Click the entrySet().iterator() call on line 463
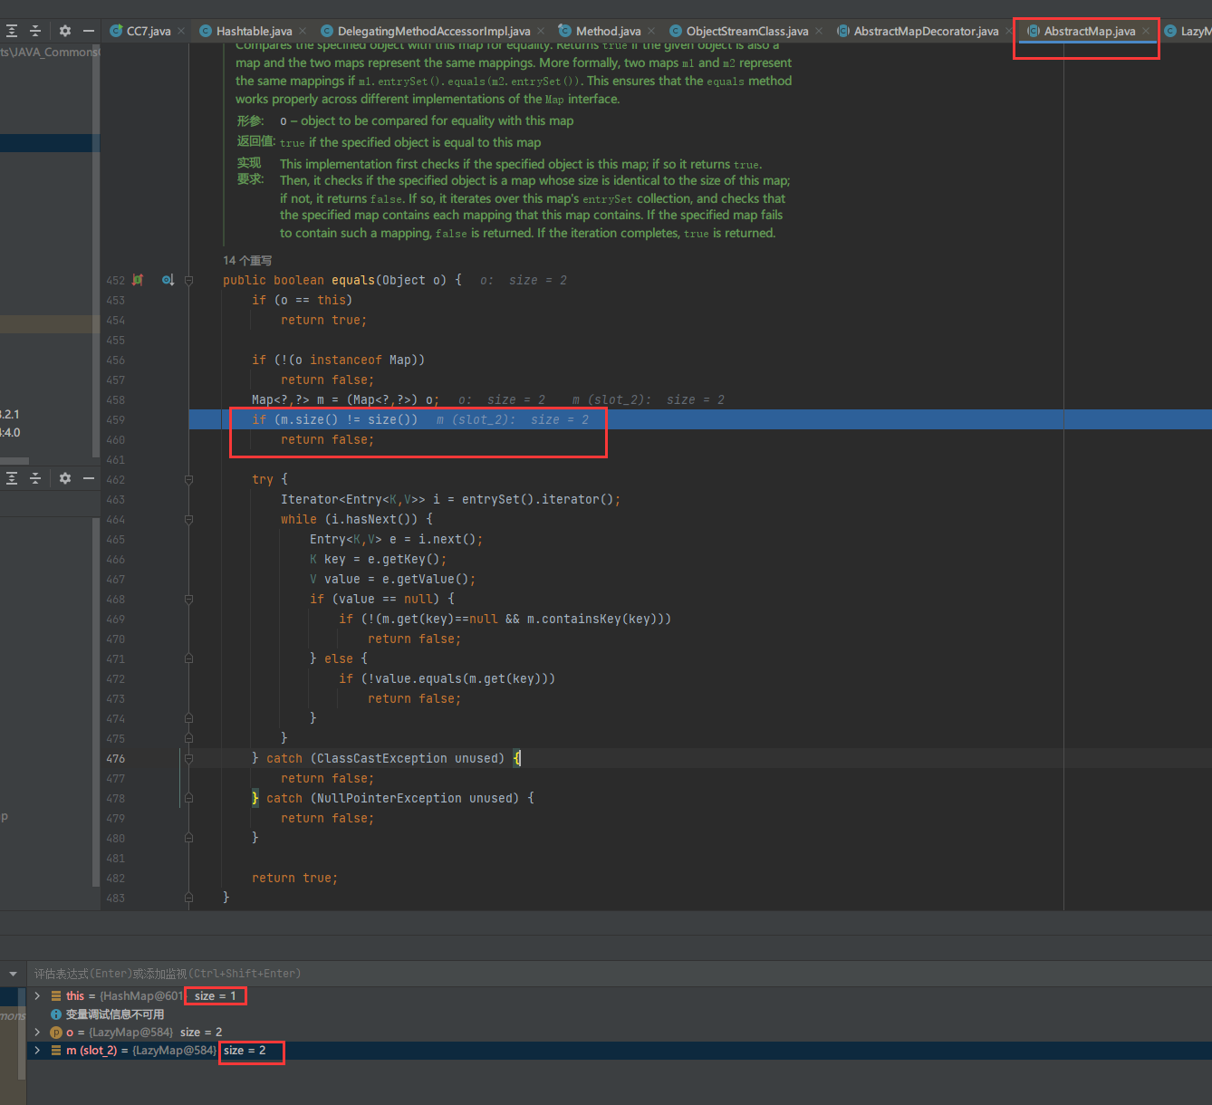The image size is (1212, 1105). (538, 500)
